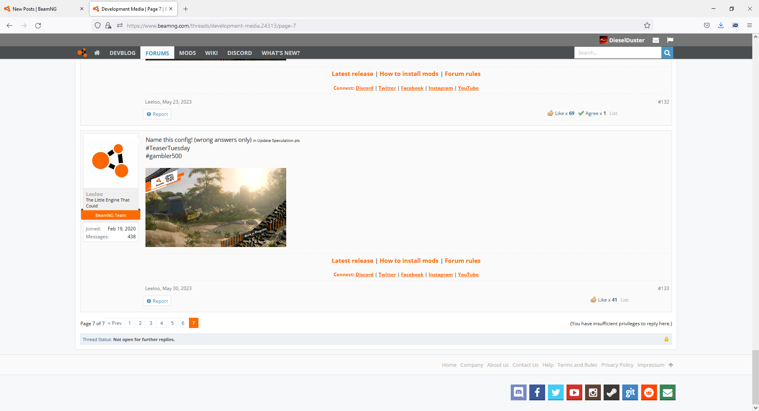
Task: Open the Reddit icon in footer
Action: coord(649,392)
